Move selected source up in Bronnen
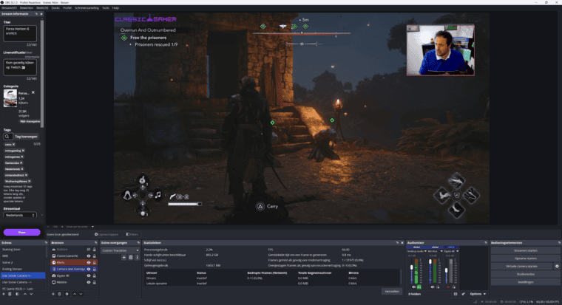The image size is (562, 305). pos(75,294)
